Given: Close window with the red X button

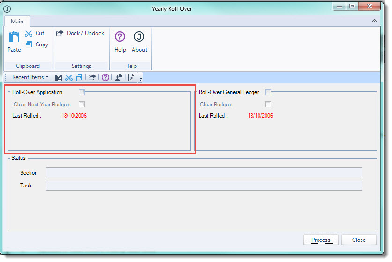Looking at the screenshot, I should (x=370, y=6).
